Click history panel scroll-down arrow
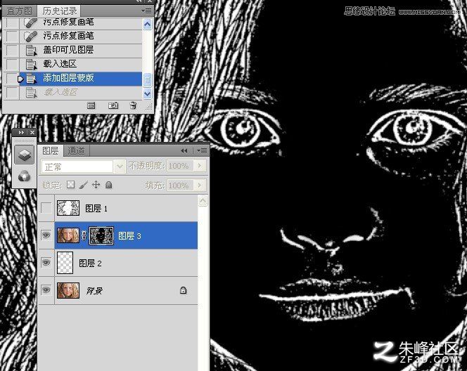467x371 pixels. click(x=147, y=93)
